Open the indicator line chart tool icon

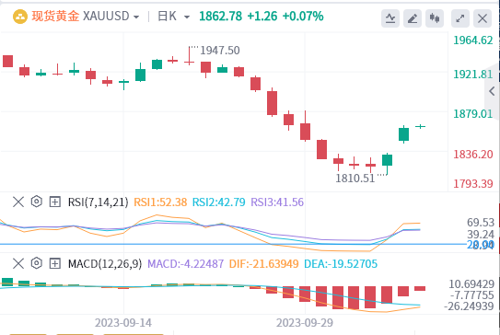(x=390, y=18)
